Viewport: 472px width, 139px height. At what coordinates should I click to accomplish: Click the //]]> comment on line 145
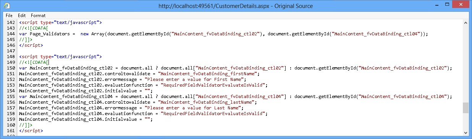(26, 39)
